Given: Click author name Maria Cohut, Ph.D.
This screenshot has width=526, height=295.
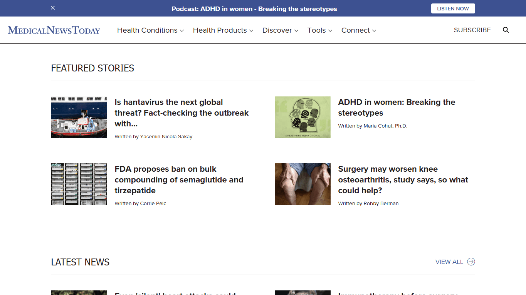Looking at the screenshot, I should coord(385,126).
